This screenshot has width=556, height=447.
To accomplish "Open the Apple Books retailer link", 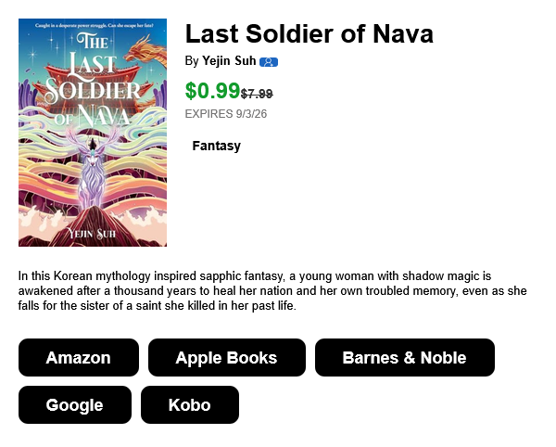I will point(227,357).
